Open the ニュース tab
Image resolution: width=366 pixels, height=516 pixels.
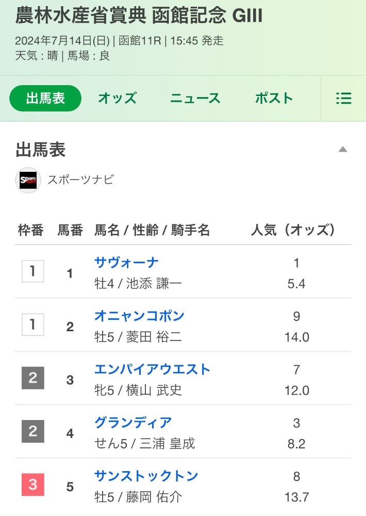click(x=195, y=99)
